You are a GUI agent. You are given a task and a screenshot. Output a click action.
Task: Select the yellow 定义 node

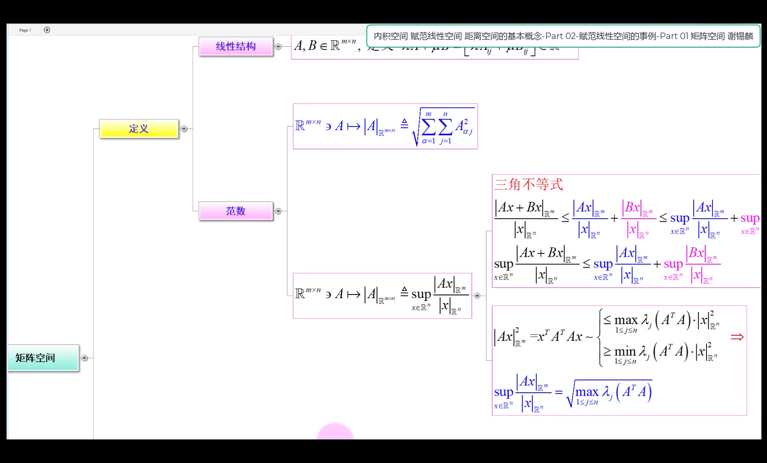click(x=139, y=129)
